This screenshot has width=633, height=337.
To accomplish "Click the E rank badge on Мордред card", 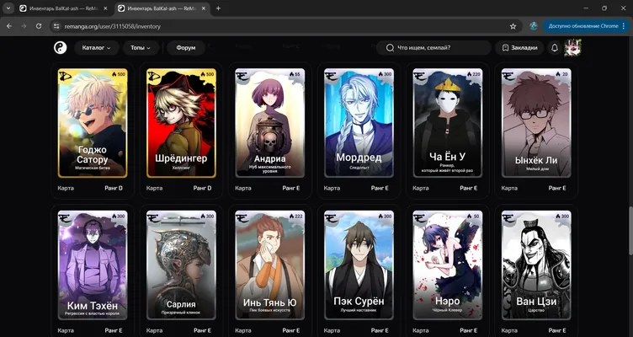I will [x=332, y=76].
